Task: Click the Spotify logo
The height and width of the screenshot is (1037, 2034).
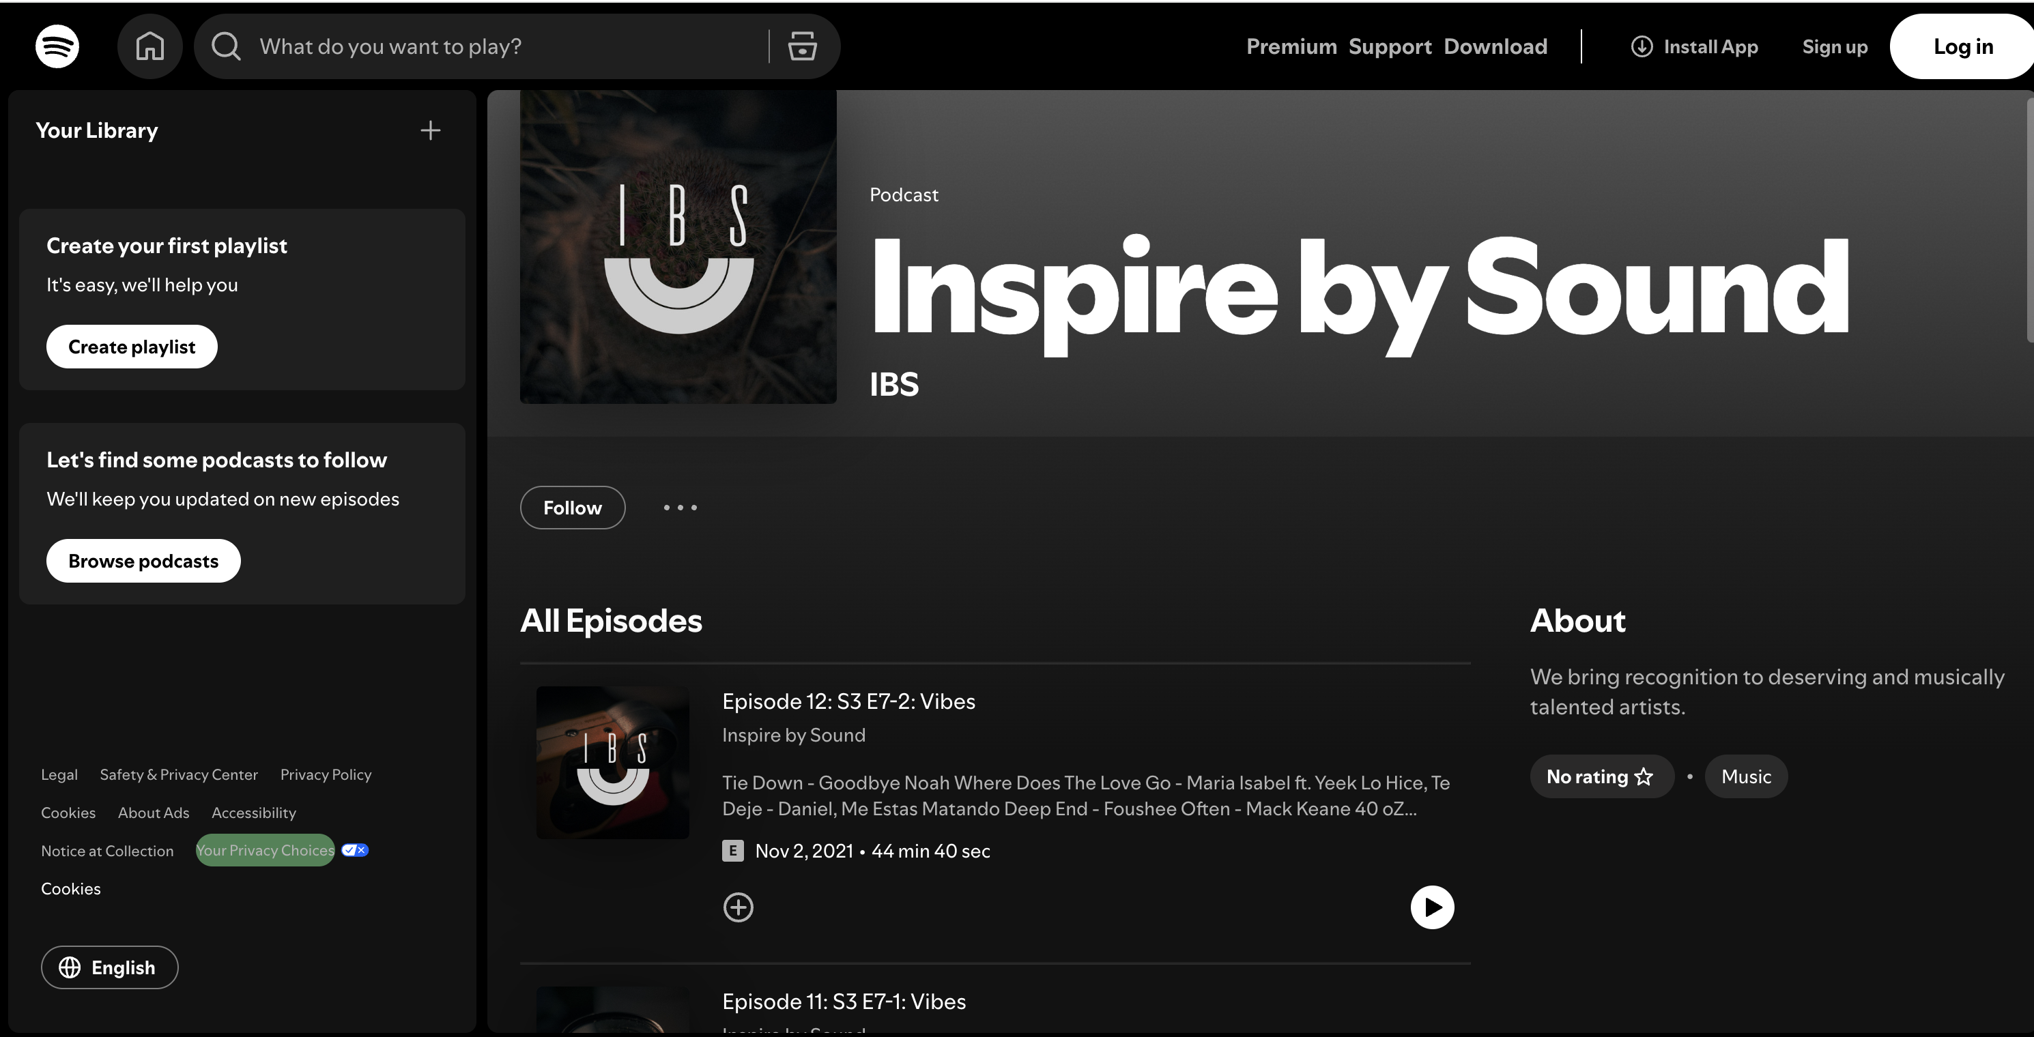Action: tap(57, 46)
